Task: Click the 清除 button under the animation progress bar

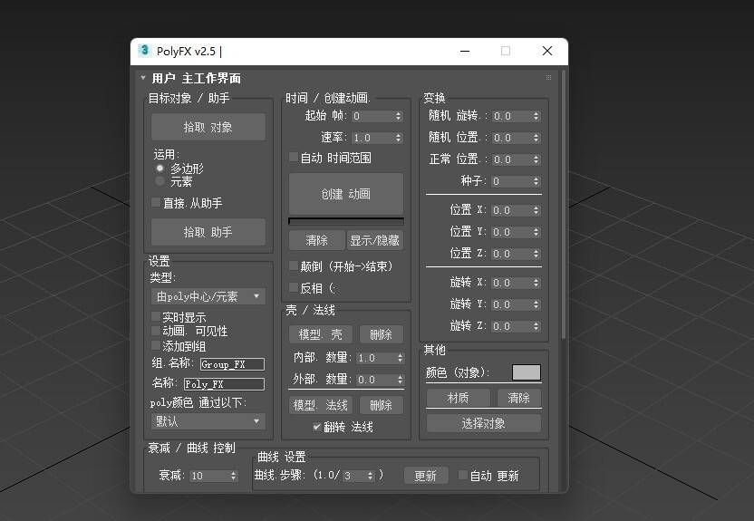Action: tap(317, 240)
